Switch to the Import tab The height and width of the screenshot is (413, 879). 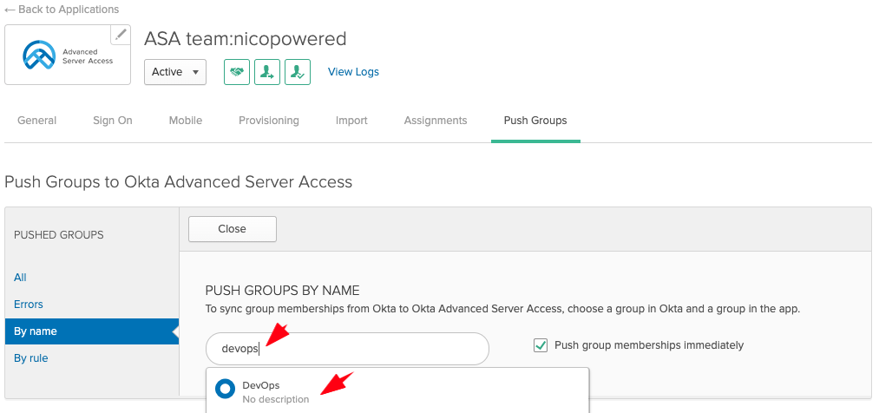pyautogui.click(x=351, y=121)
